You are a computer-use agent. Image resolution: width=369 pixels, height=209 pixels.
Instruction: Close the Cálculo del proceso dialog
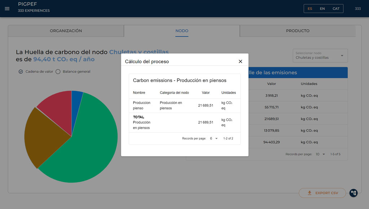click(x=240, y=62)
